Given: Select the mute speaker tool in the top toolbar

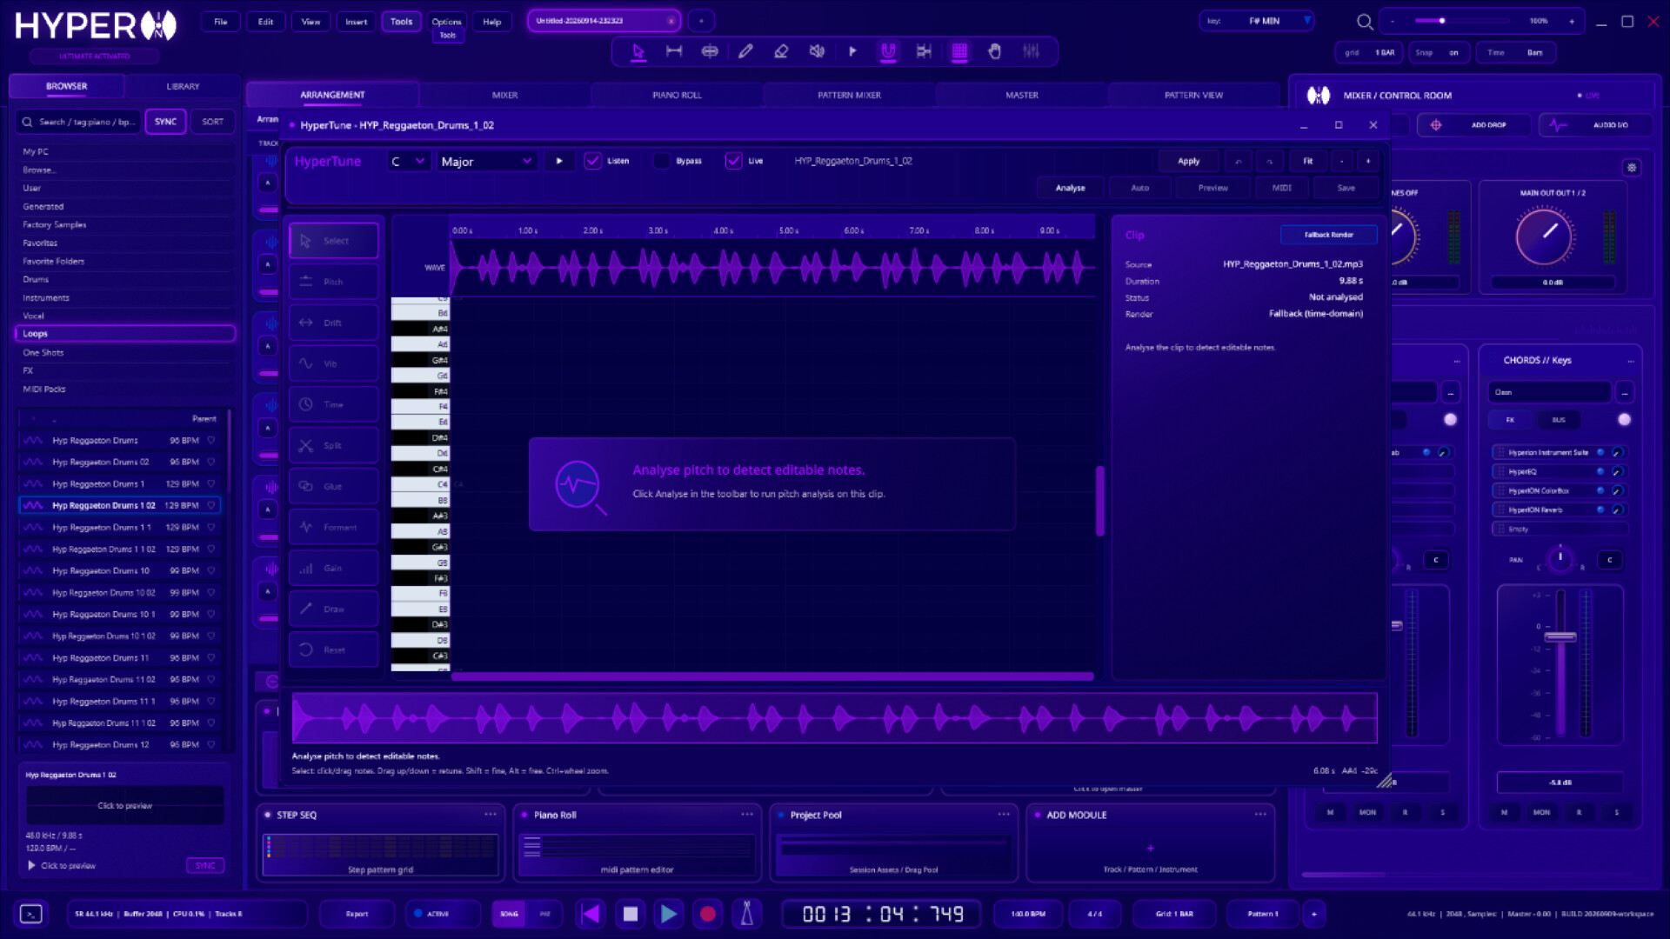Looking at the screenshot, I should [x=817, y=51].
